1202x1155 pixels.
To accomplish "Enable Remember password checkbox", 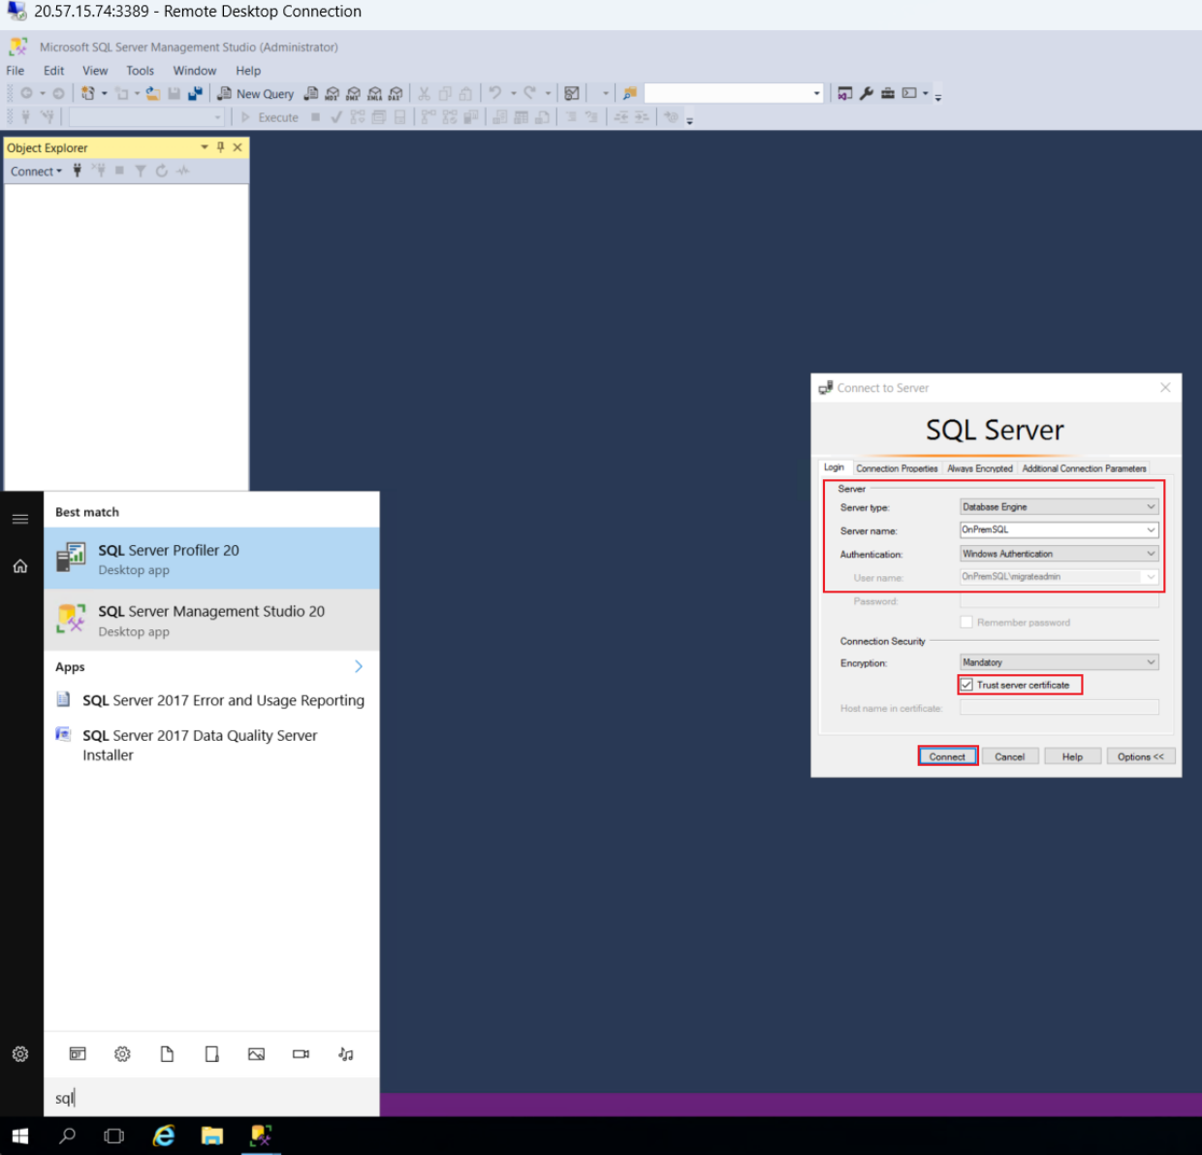I will (x=966, y=623).
